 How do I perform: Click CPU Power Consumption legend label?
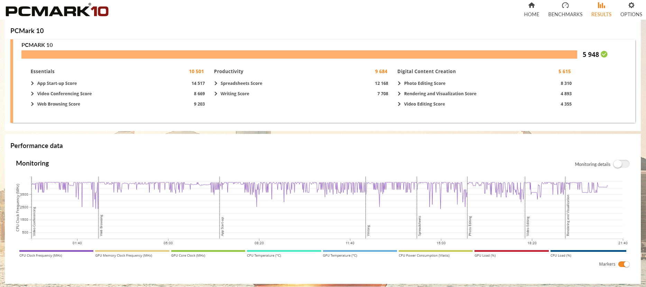[x=424, y=256]
